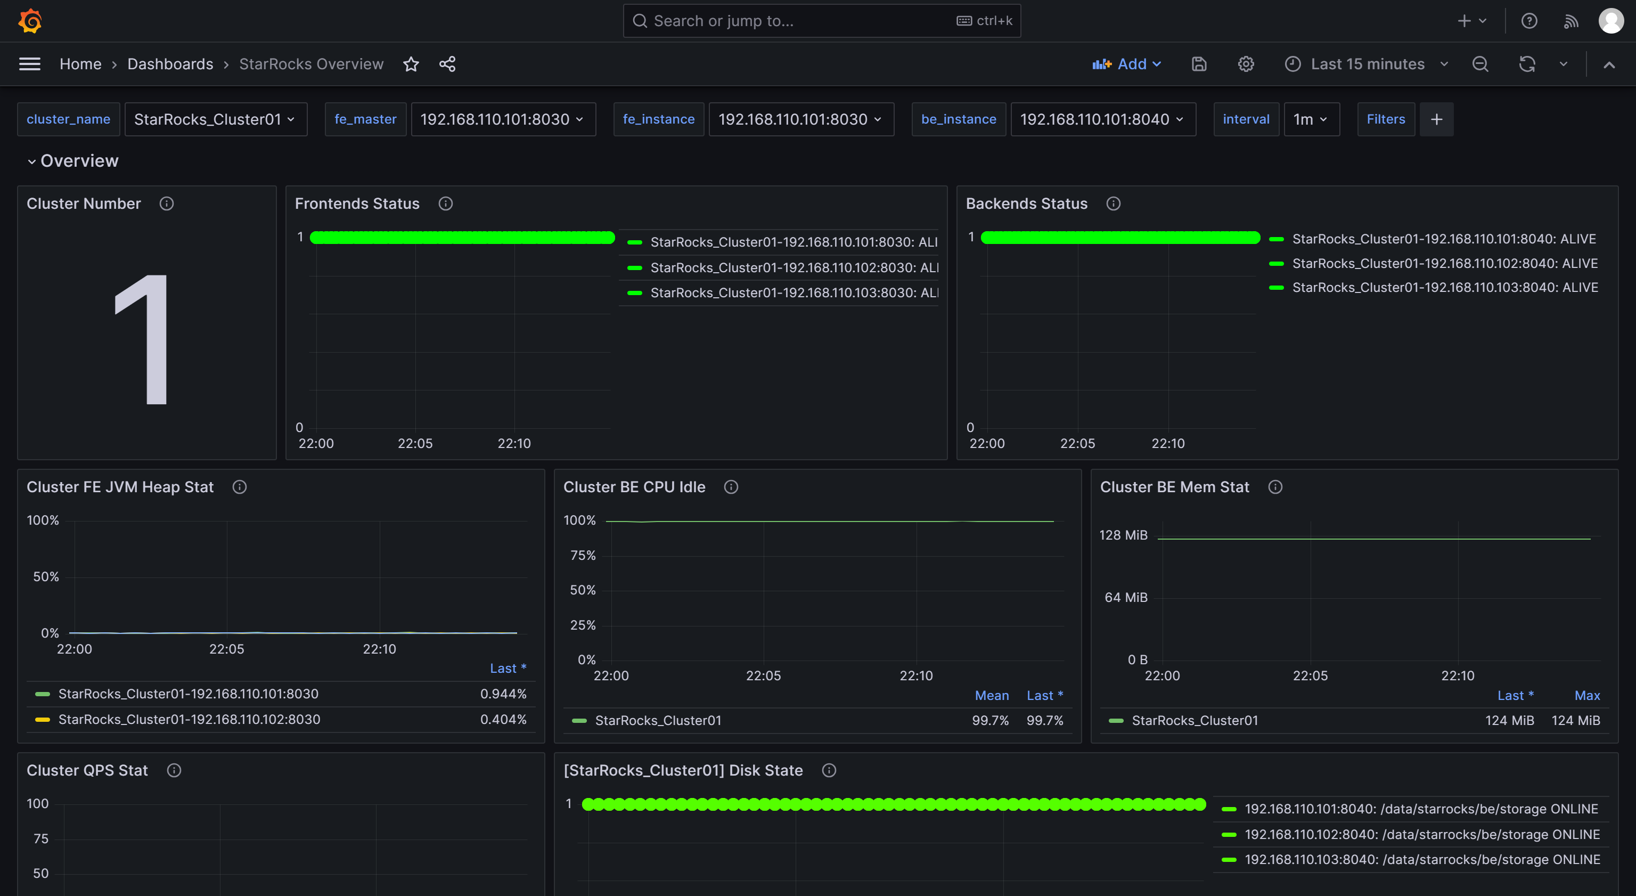1636x896 pixels.
Task: Toggle 192.168.110.103:8040 ALIVE series in Backends legend
Action: tap(1445, 287)
